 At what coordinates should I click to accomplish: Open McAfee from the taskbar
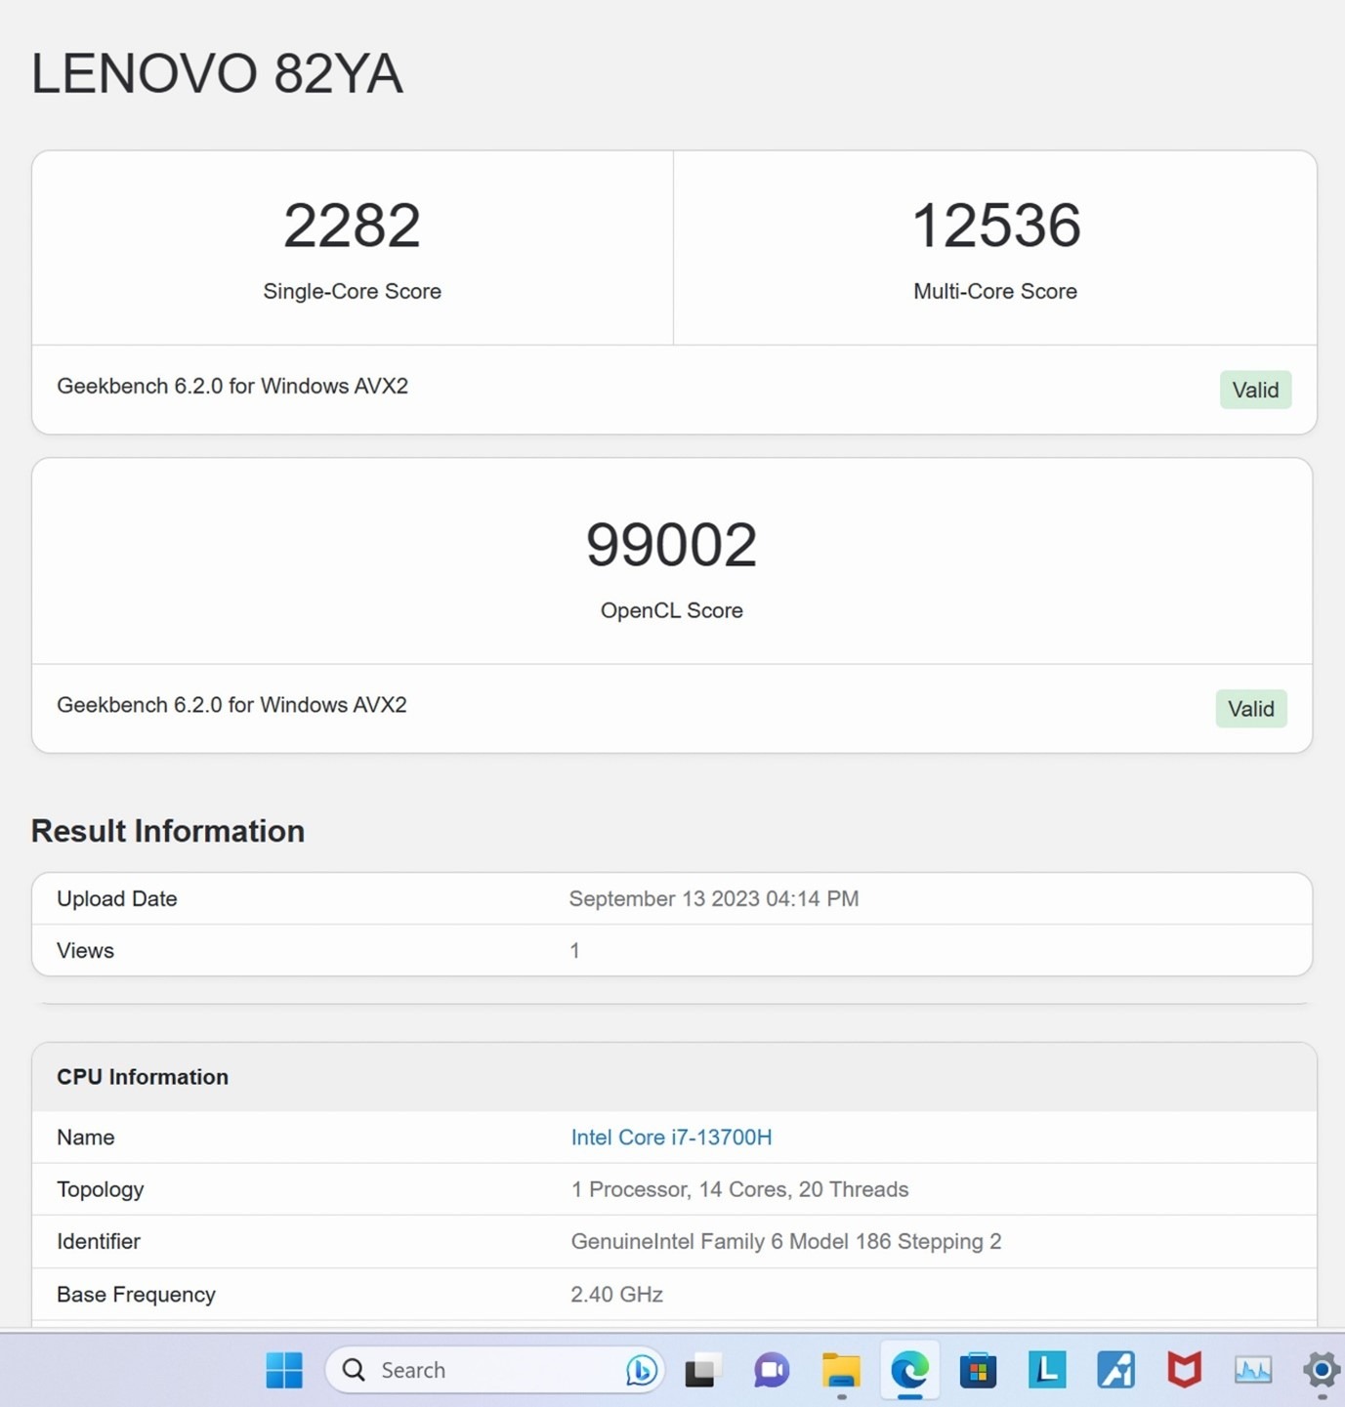[1184, 1370]
